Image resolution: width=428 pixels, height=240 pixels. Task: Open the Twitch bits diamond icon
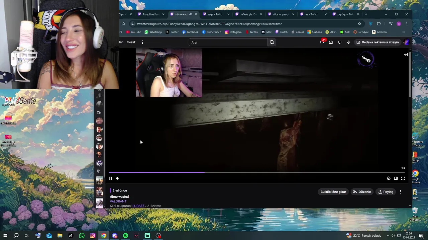tap(348, 42)
